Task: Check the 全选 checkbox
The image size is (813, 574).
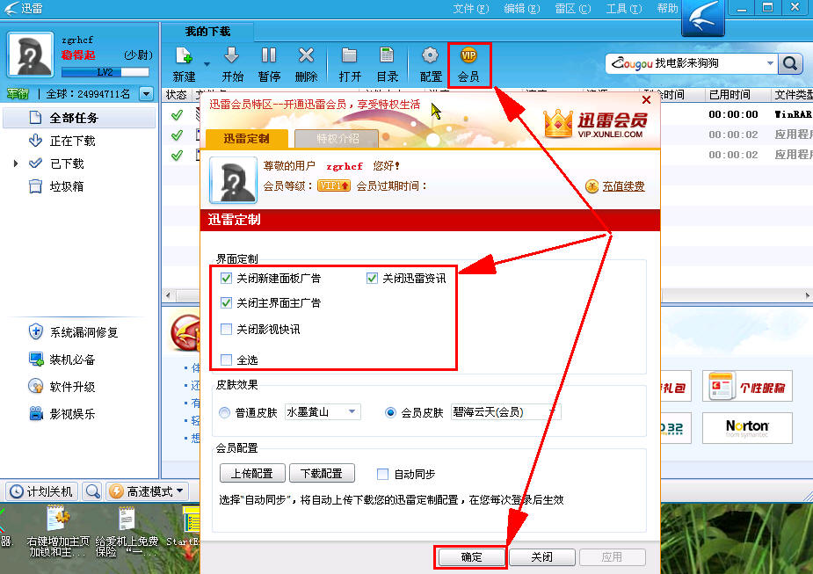Action: click(226, 360)
